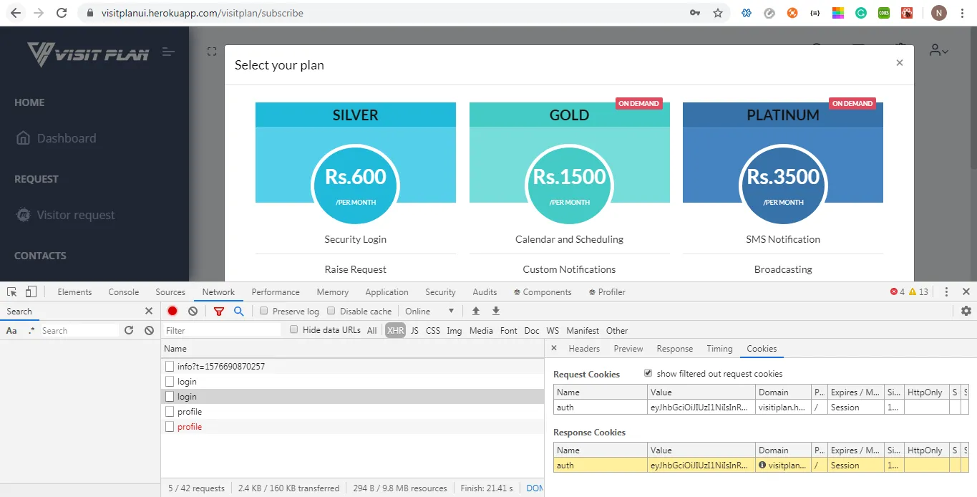977x497 pixels.
Task: Bookmark this page with the star icon
Action: click(x=717, y=13)
